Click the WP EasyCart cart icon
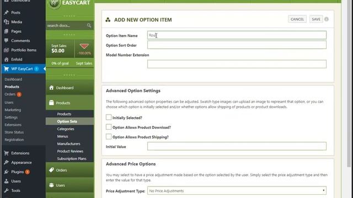 6,69
